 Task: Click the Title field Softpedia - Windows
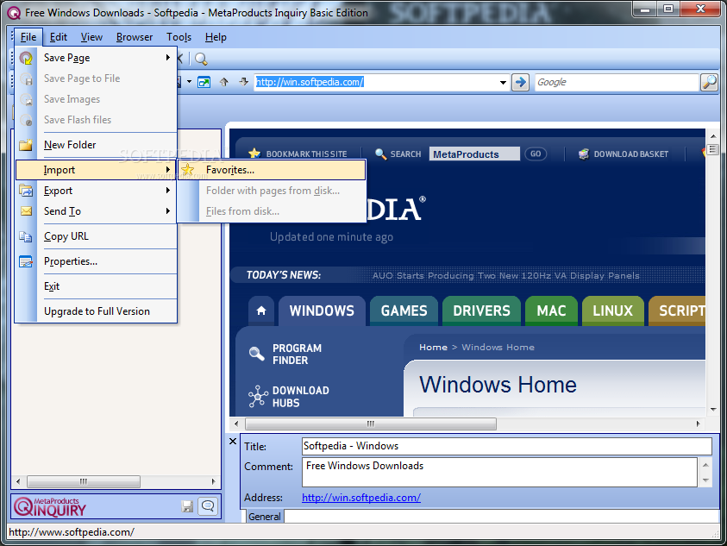pyautogui.click(x=506, y=446)
